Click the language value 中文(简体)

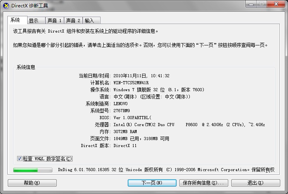coord(152,97)
